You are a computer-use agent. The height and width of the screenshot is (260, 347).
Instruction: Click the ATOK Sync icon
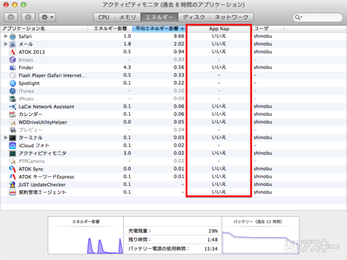pyautogui.click(x=13, y=169)
